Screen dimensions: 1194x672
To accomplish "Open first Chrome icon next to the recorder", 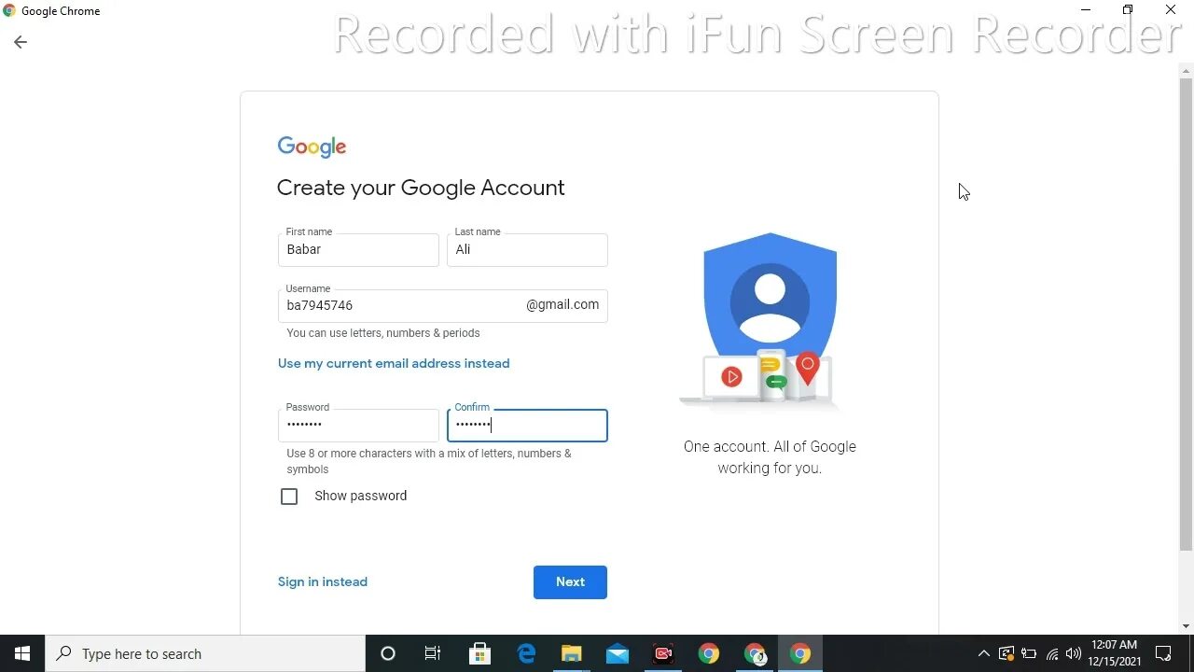I will [709, 653].
